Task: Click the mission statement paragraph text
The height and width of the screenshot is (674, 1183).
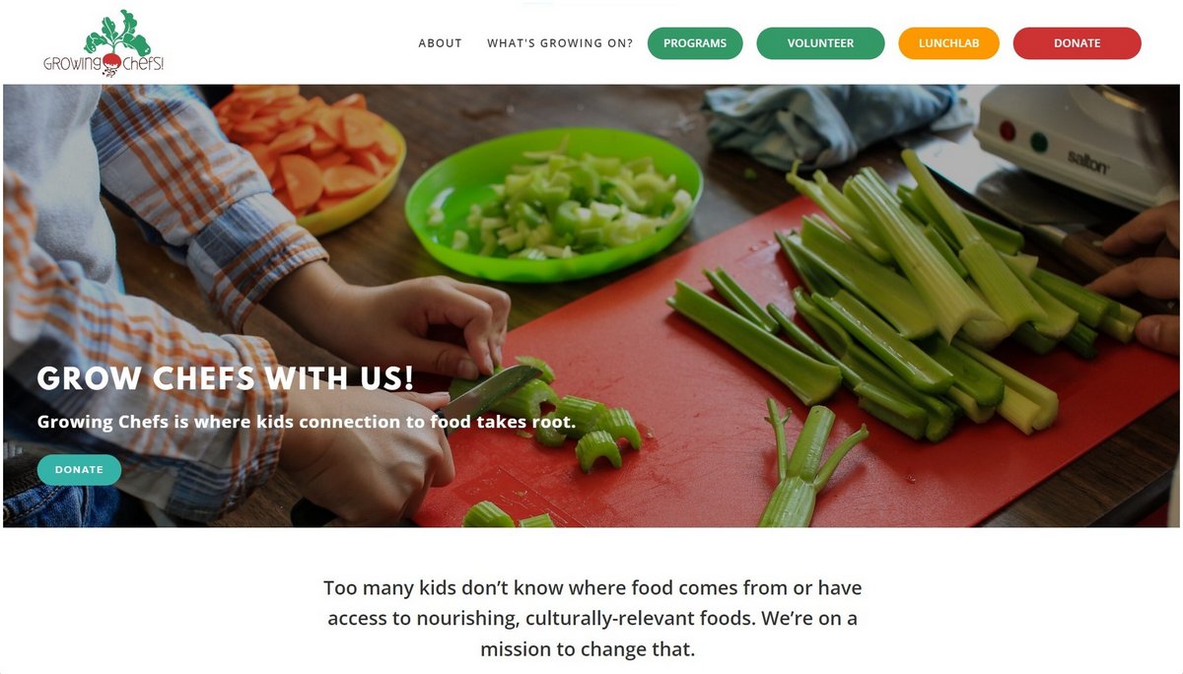Action: tap(591, 619)
